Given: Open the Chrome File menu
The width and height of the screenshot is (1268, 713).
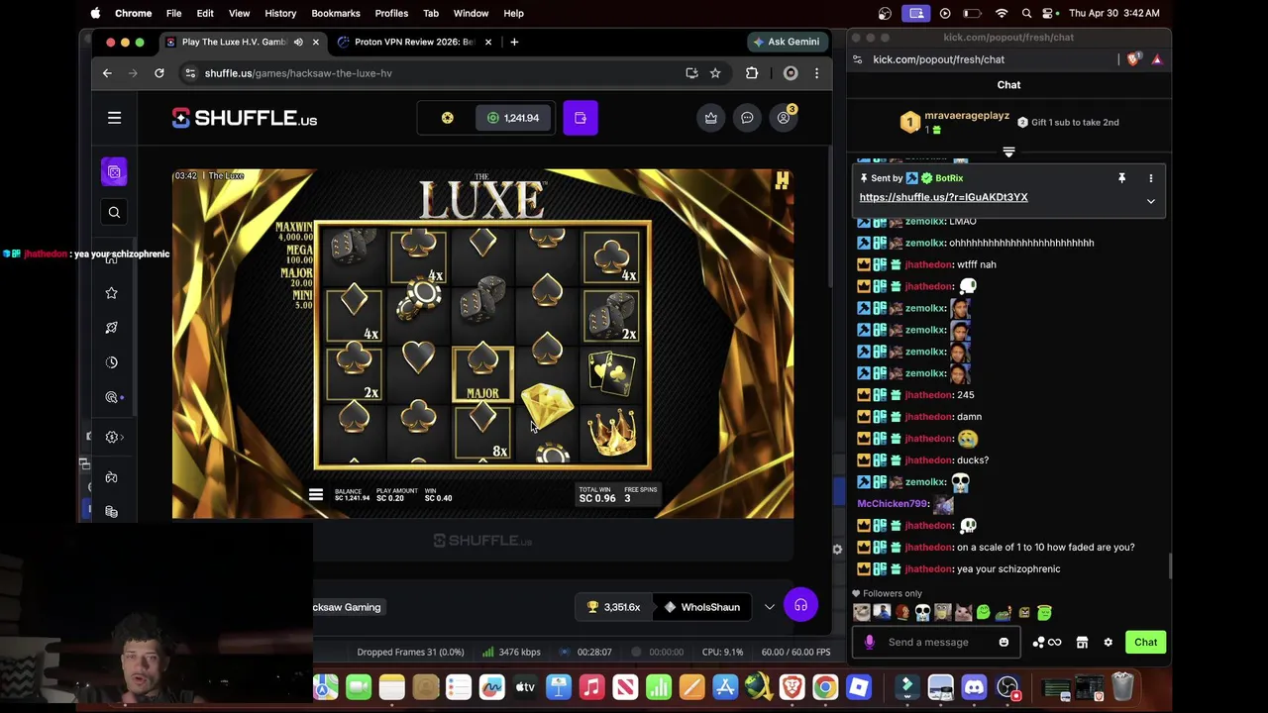Looking at the screenshot, I should click(173, 13).
